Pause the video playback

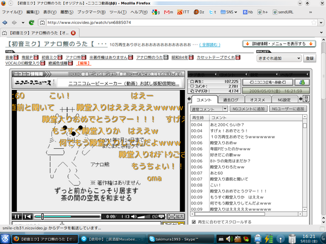click(17, 216)
